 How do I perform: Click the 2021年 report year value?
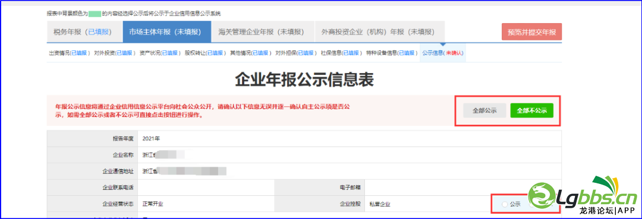(151, 138)
